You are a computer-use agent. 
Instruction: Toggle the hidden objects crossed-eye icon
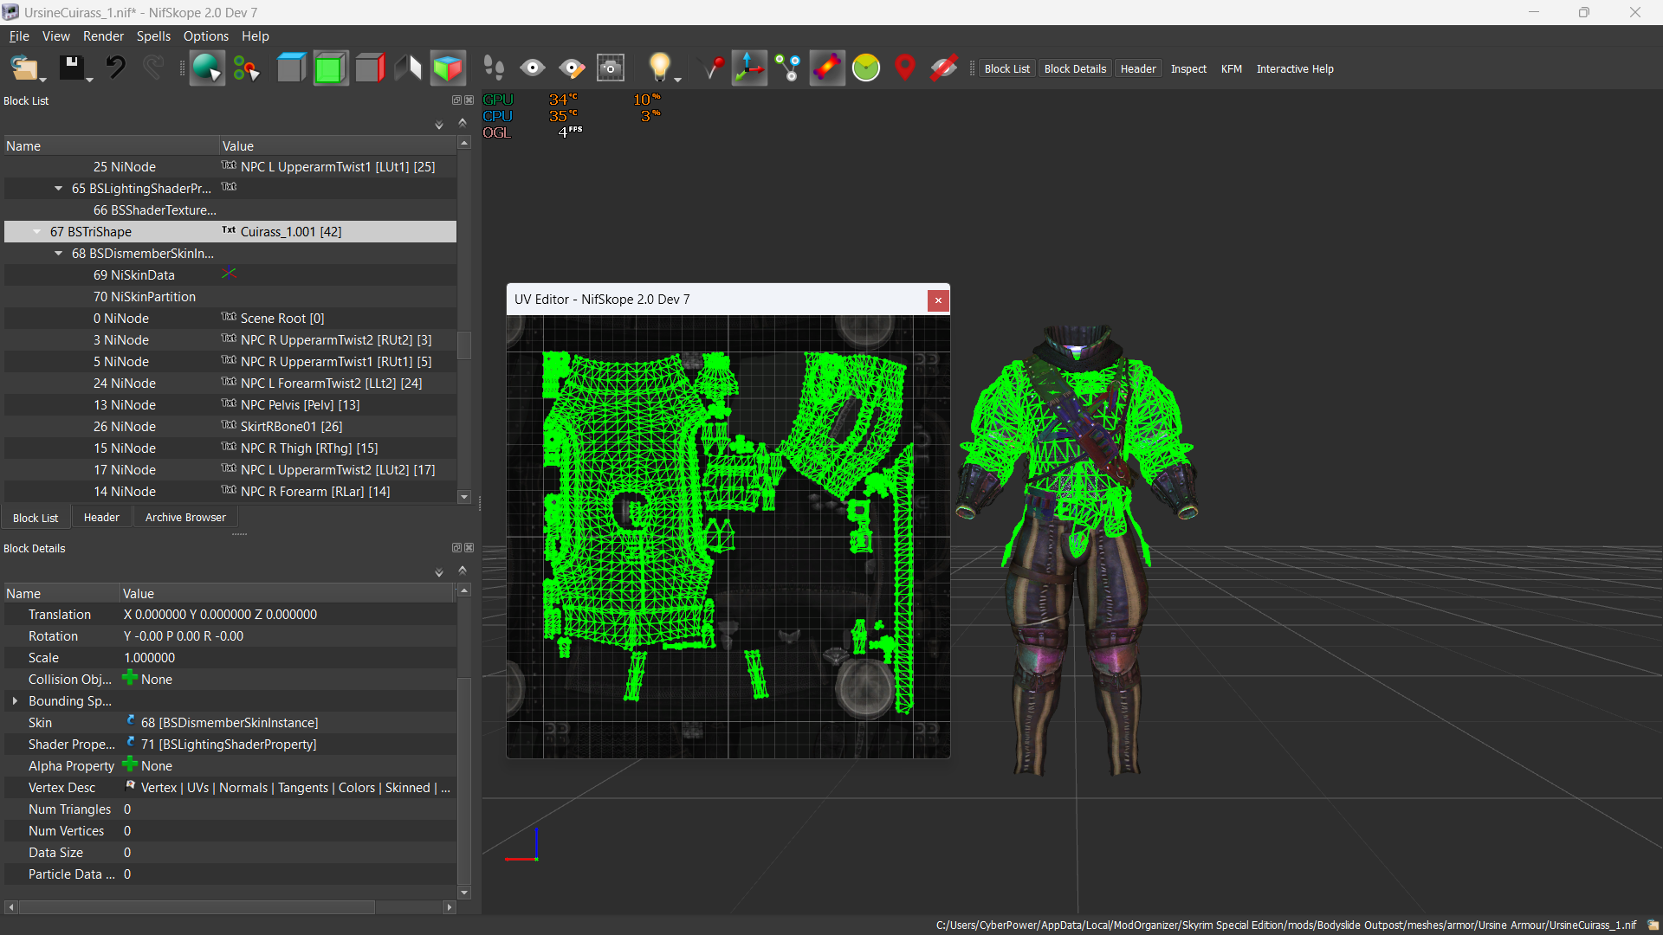coord(943,68)
